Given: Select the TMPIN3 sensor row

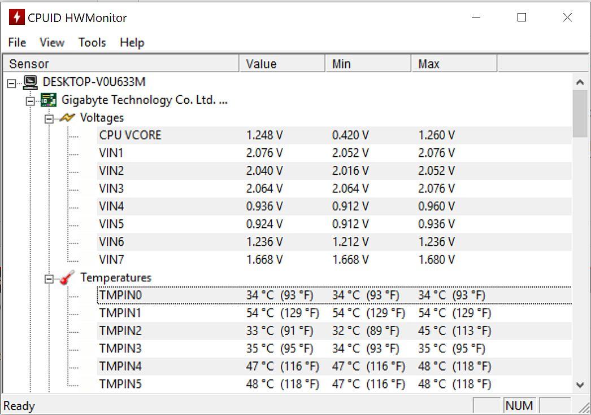Looking at the screenshot, I should coord(334,349).
